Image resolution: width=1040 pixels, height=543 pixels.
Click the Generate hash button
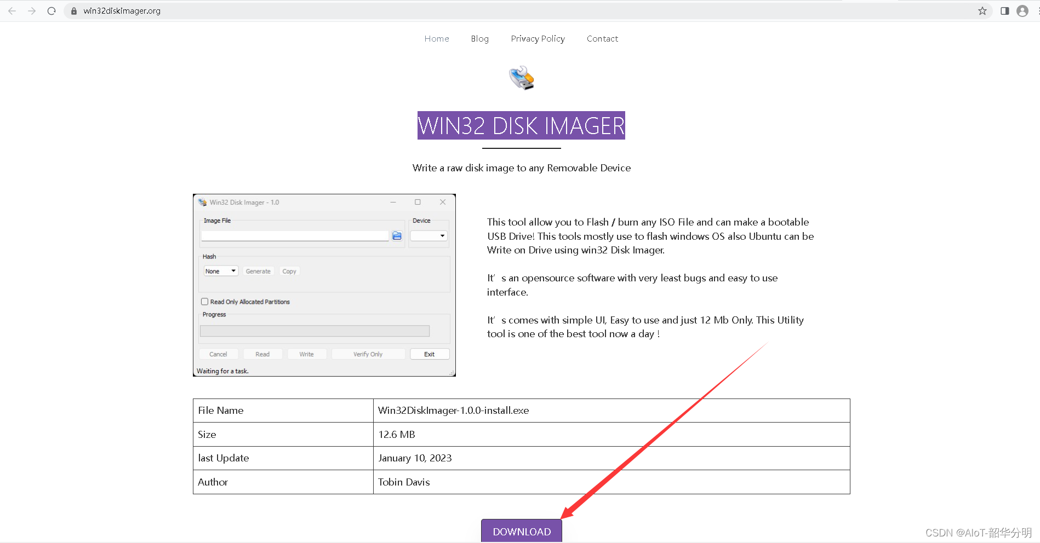click(x=258, y=271)
